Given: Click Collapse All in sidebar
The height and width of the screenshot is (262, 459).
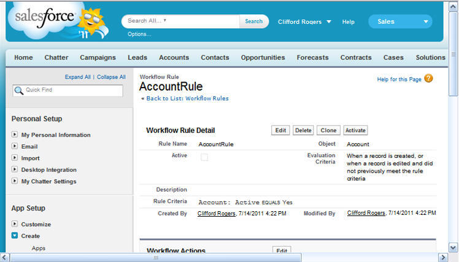Looking at the screenshot, I should 111,77.
